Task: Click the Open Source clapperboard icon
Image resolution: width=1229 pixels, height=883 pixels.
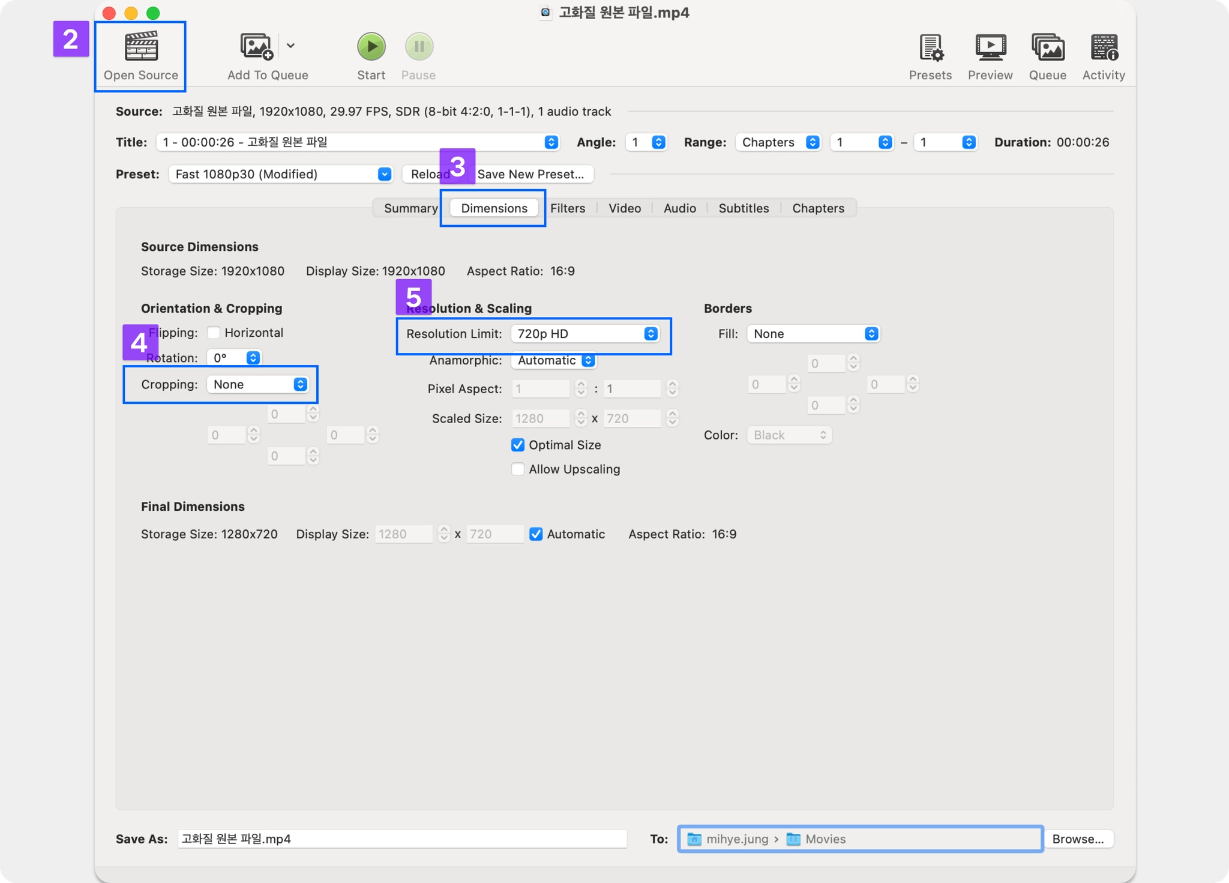Action: point(141,46)
